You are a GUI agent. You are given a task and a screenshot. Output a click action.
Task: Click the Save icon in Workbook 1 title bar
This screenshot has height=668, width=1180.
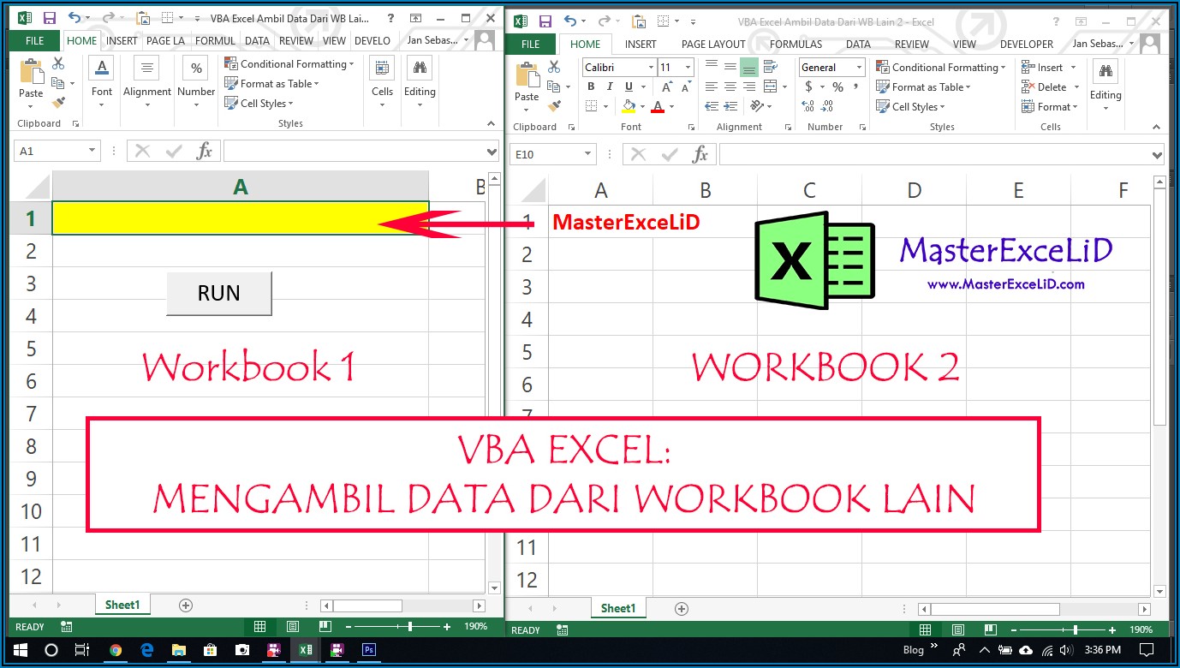pyautogui.click(x=49, y=18)
